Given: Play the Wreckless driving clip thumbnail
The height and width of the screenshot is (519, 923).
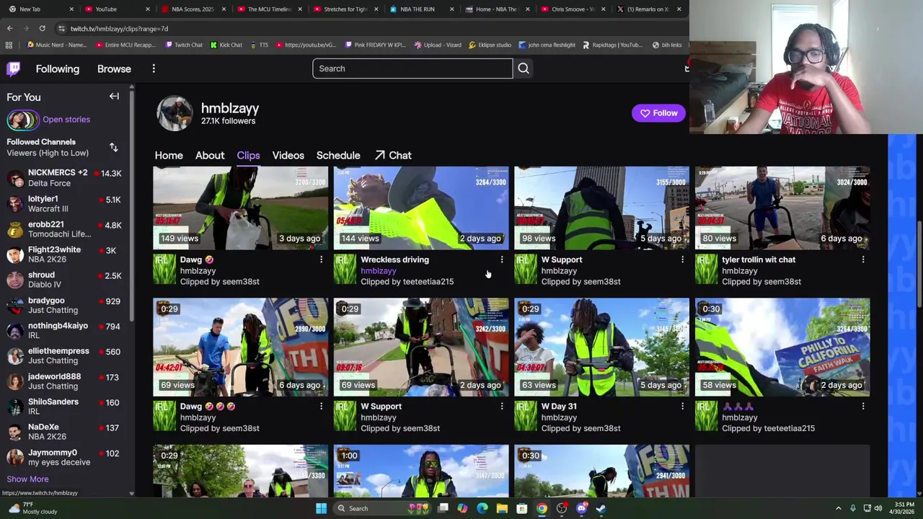Looking at the screenshot, I should coord(421,208).
